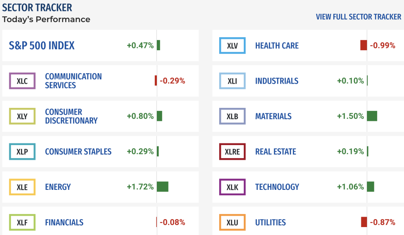
Task: Click the XLF ticker badge
Action: tap(22, 222)
